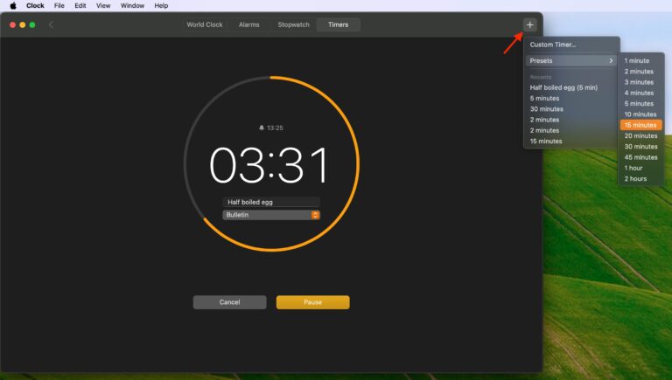Select the 1 hour preset
The width and height of the screenshot is (672, 380).
click(x=641, y=168)
